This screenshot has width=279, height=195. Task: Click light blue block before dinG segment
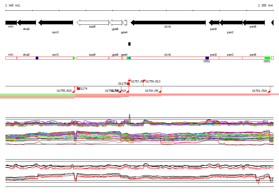129,58
